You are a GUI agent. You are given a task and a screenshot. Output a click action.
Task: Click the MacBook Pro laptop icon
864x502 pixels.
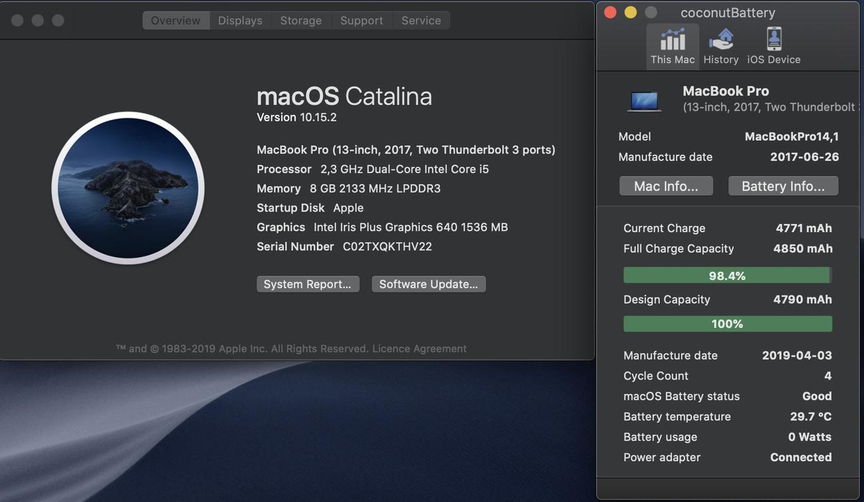pyautogui.click(x=644, y=101)
